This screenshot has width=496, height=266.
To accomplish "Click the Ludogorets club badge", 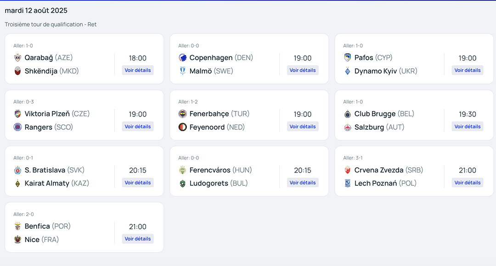I will click(x=182, y=183).
